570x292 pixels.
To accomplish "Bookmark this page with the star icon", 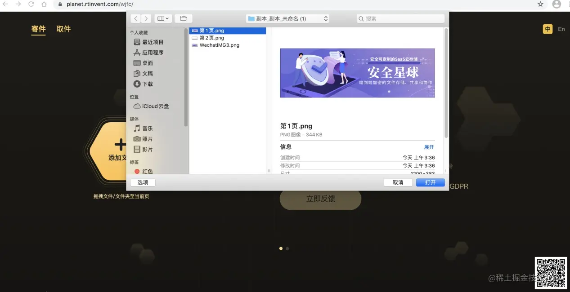I will pyautogui.click(x=540, y=4).
